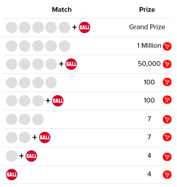Click the 1 Million prize text

coord(149,46)
